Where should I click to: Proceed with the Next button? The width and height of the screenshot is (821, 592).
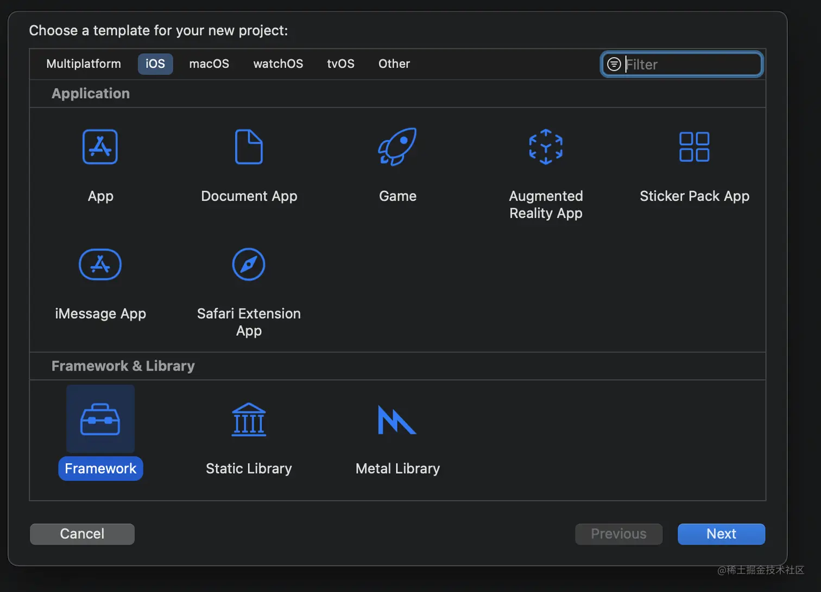[721, 534]
